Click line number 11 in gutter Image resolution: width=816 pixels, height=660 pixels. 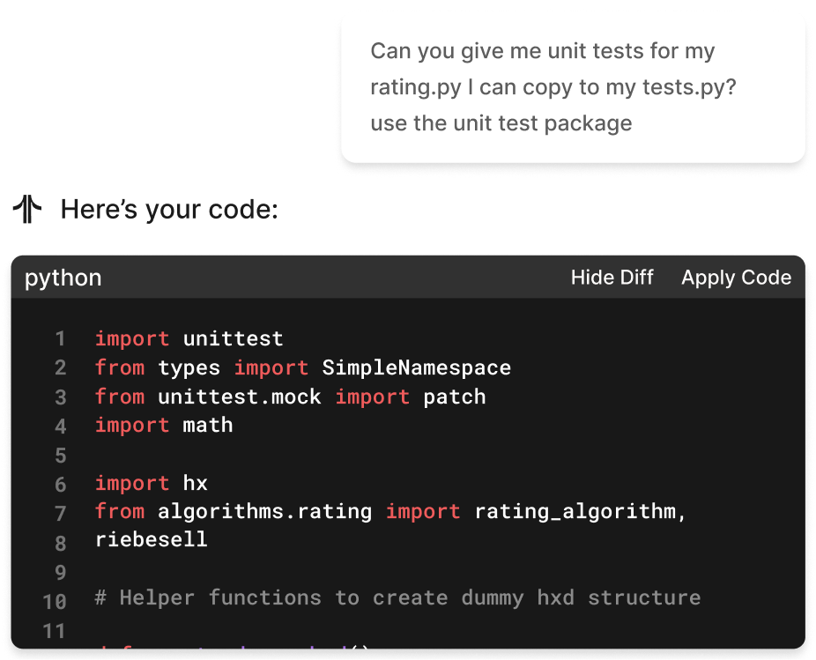[54, 631]
